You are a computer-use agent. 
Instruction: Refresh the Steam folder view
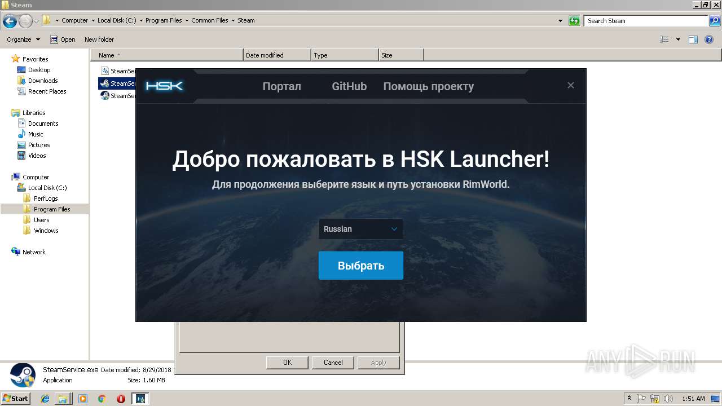pos(574,21)
